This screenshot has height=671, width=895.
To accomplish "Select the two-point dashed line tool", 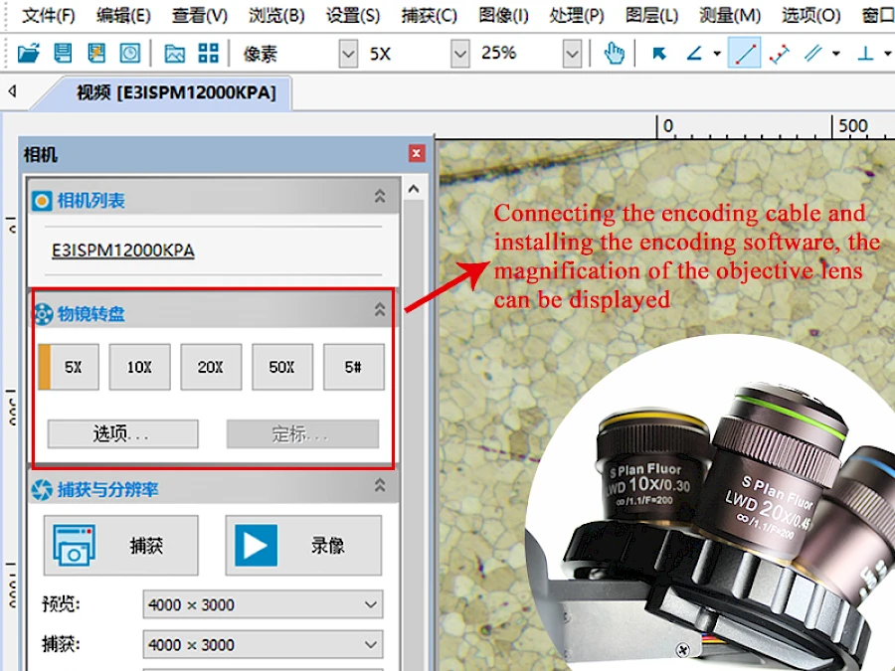I will point(779,54).
